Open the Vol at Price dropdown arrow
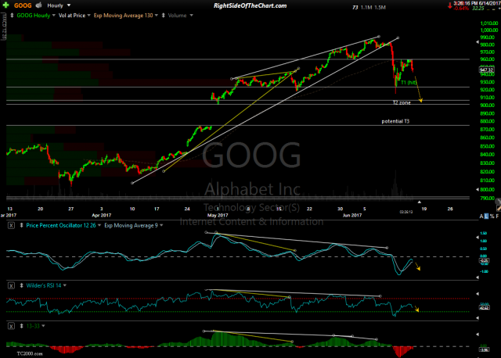The width and height of the screenshot is (501, 358). (x=88, y=16)
